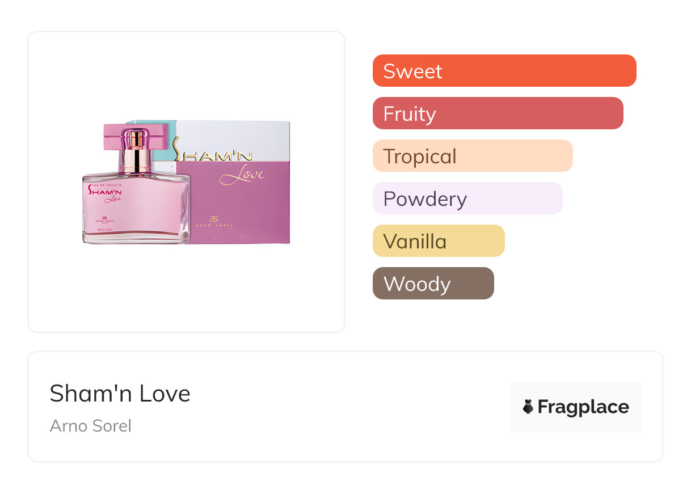
Task: Click the Vanilla accord bar
Action: (x=439, y=241)
